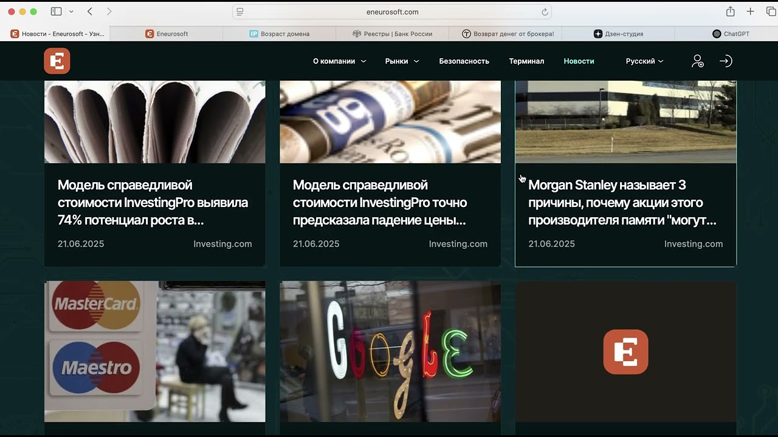Expand the О компании dropdown
Image resolution: width=778 pixels, height=437 pixels.
(x=340, y=61)
